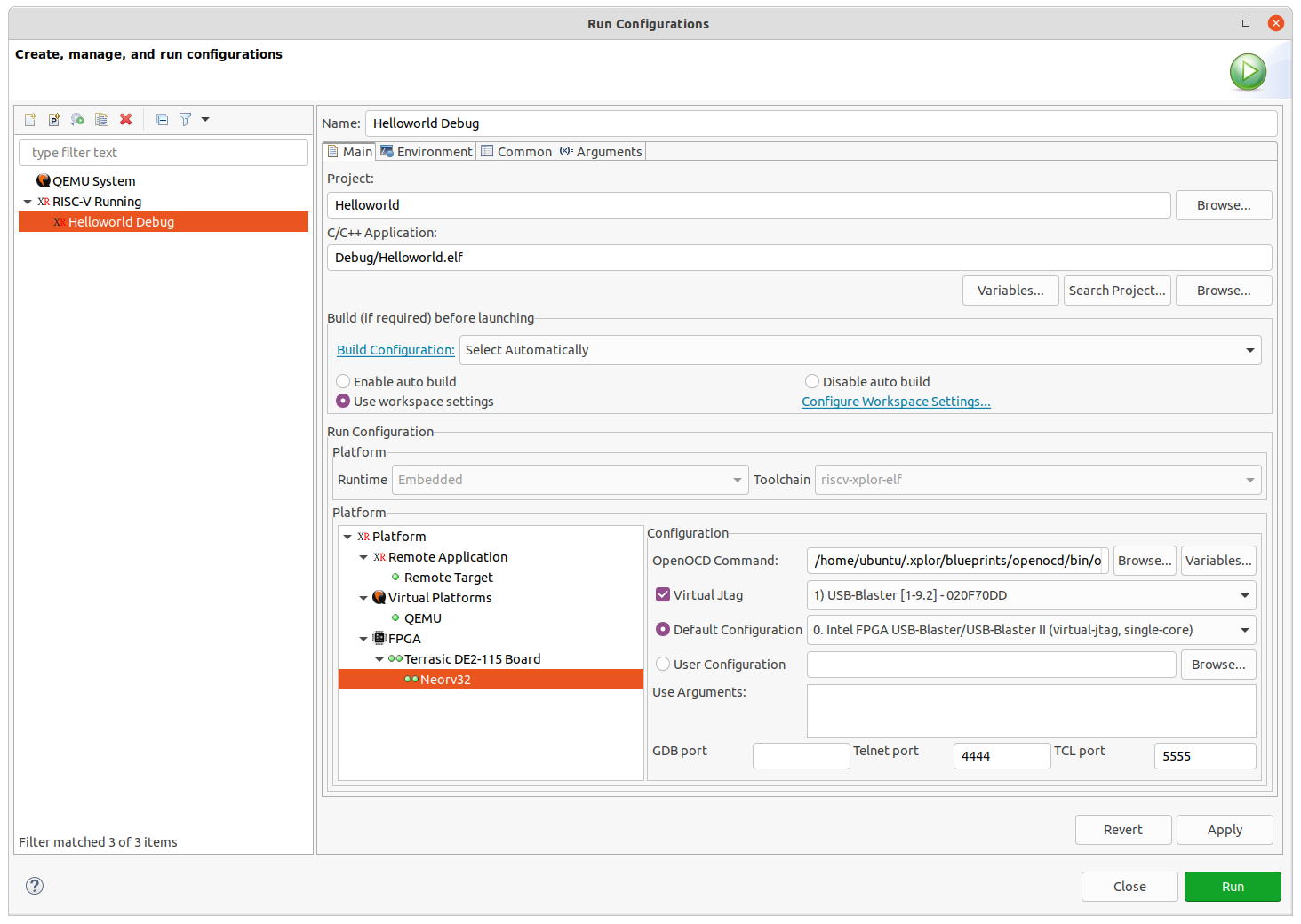Screen dimensions: 1301x924
Task: Click the GDB port input field
Action: (x=801, y=756)
